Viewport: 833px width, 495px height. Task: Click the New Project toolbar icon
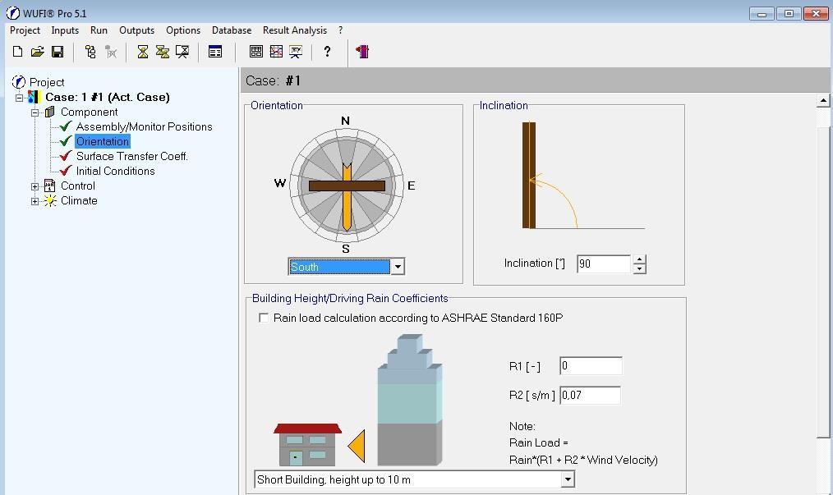point(17,52)
